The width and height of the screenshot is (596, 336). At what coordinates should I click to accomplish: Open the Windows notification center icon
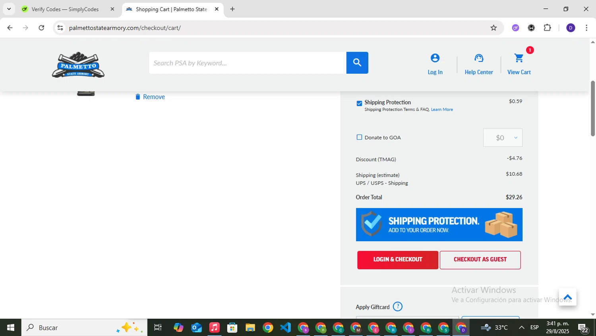[583, 328]
